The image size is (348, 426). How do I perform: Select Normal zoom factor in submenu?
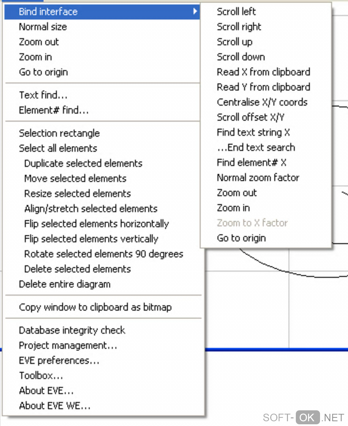click(x=258, y=178)
